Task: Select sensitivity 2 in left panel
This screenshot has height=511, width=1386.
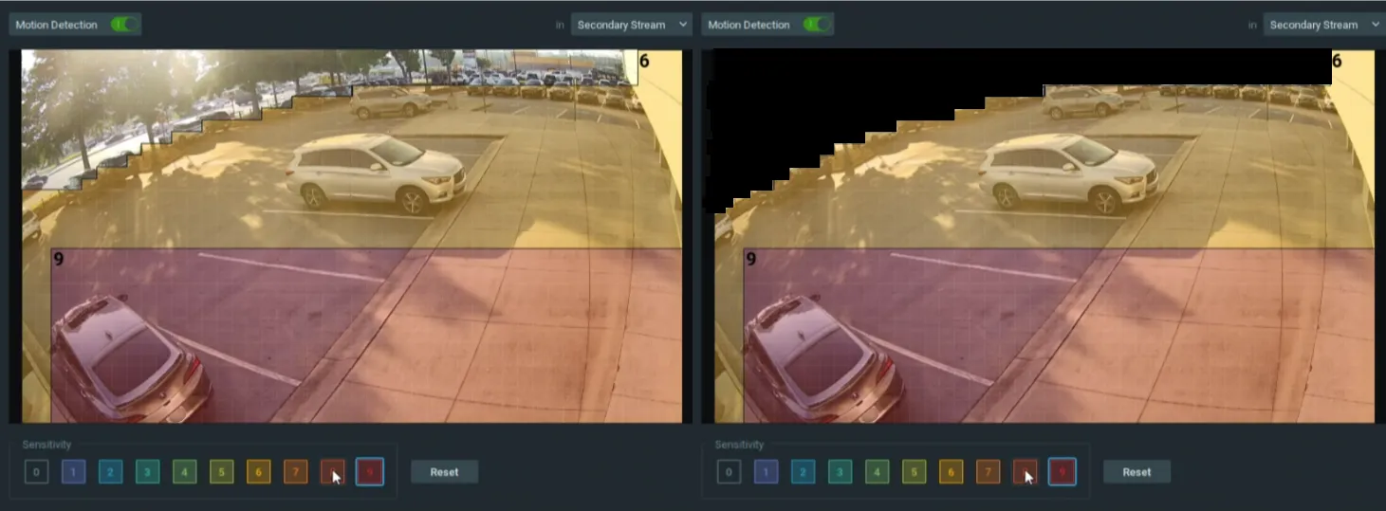Action: click(110, 471)
